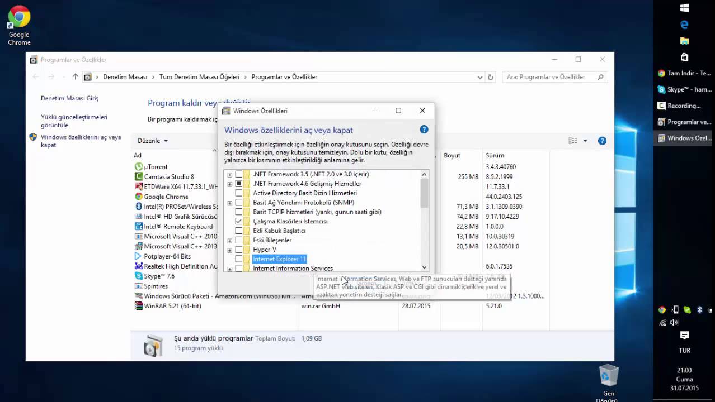Expand Basit Ağ Yönetimi Protokolü node
This screenshot has width=715, height=402.
[229, 203]
